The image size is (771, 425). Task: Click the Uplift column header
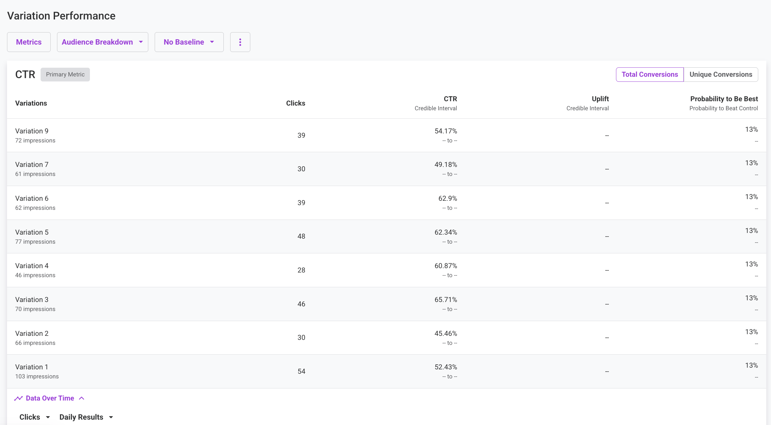600,99
